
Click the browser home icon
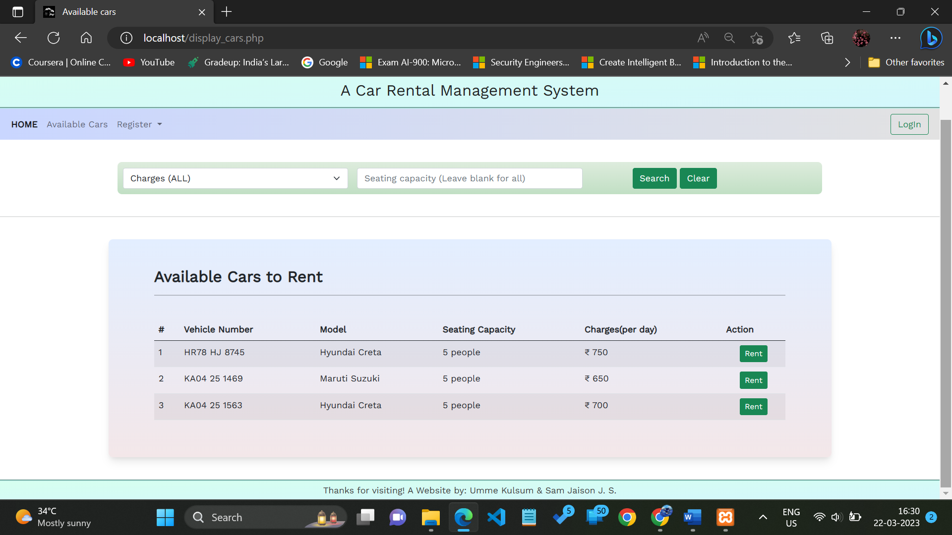point(86,38)
